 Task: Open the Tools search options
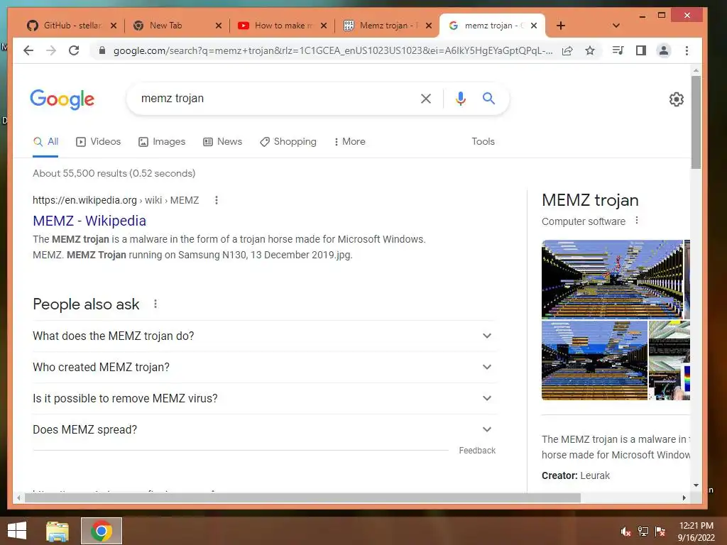click(483, 142)
